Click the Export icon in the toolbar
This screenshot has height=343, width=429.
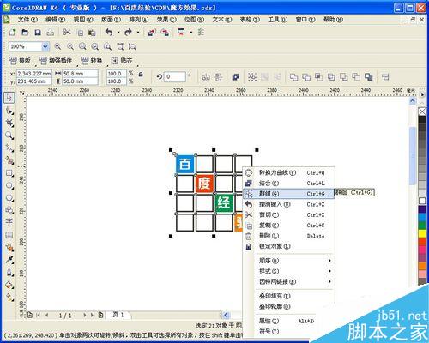(165, 33)
